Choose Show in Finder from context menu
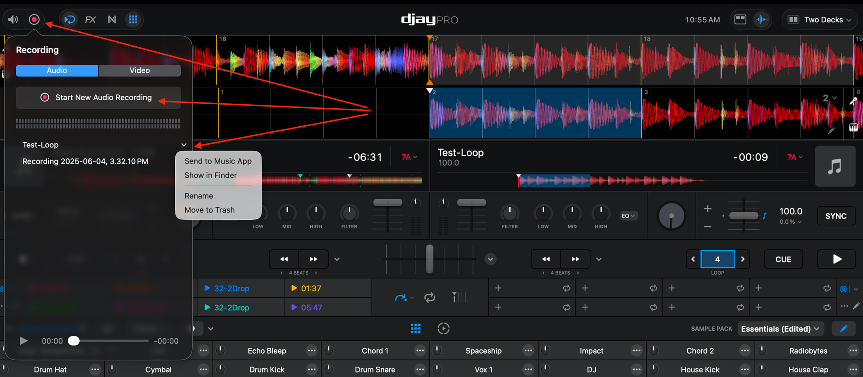The image size is (863, 377). pos(210,175)
